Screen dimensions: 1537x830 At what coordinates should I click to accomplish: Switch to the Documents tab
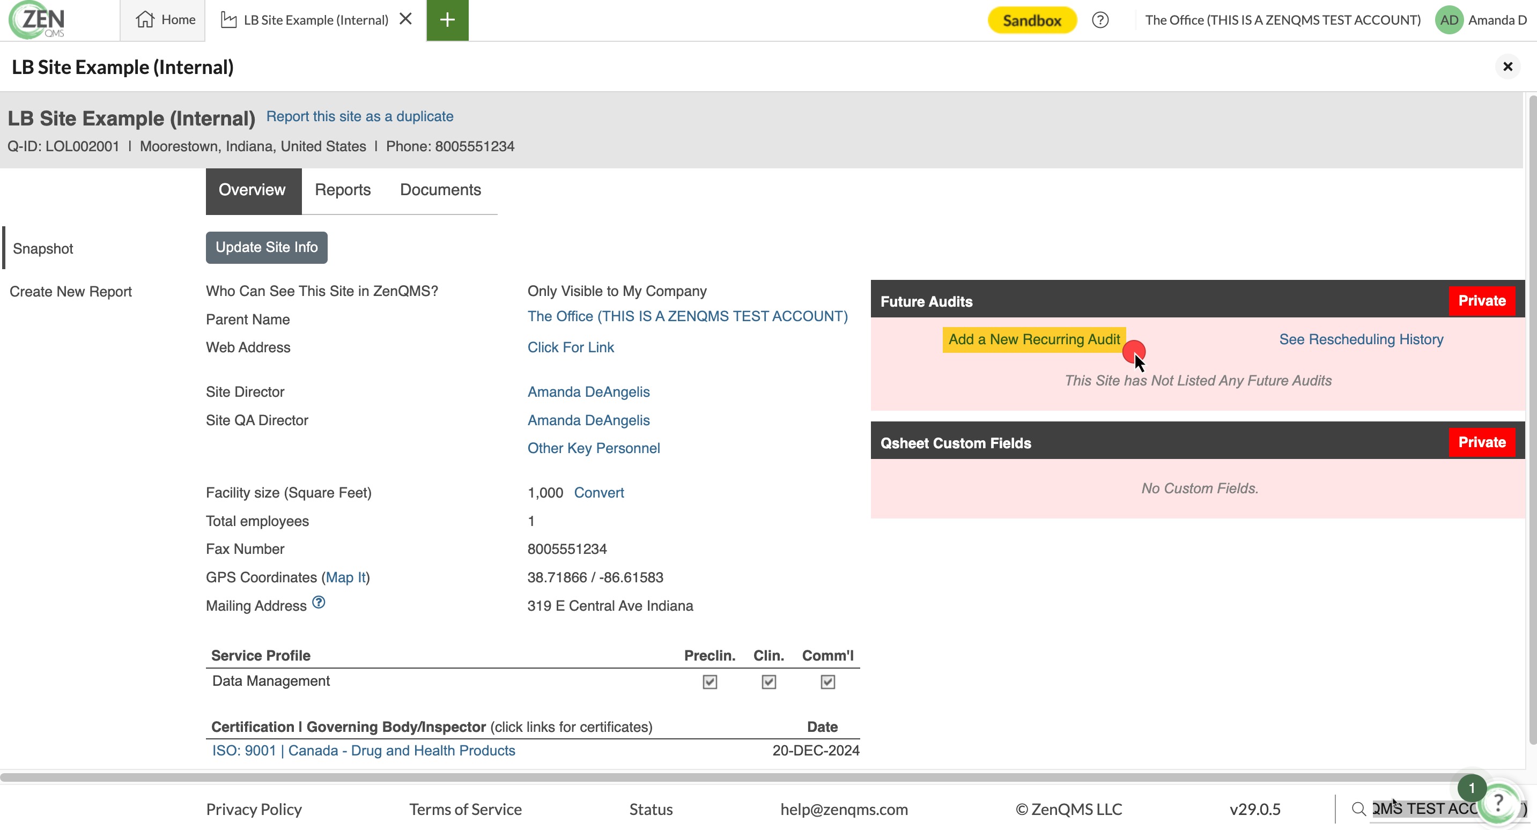[440, 190]
